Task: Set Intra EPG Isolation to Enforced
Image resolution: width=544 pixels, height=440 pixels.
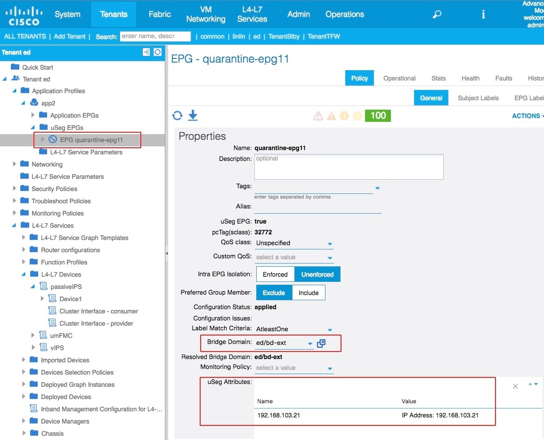Action: pyautogui.click(x=275, y=274)
